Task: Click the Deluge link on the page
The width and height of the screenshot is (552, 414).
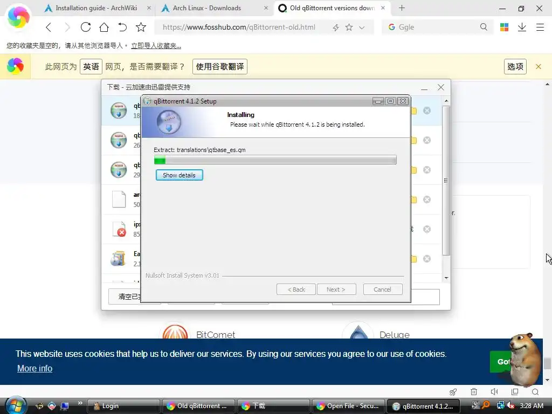Action: [x=394, y=334]
